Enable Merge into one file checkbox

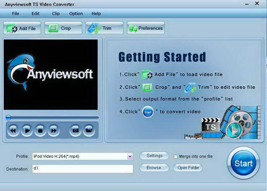tap(175, 156)
